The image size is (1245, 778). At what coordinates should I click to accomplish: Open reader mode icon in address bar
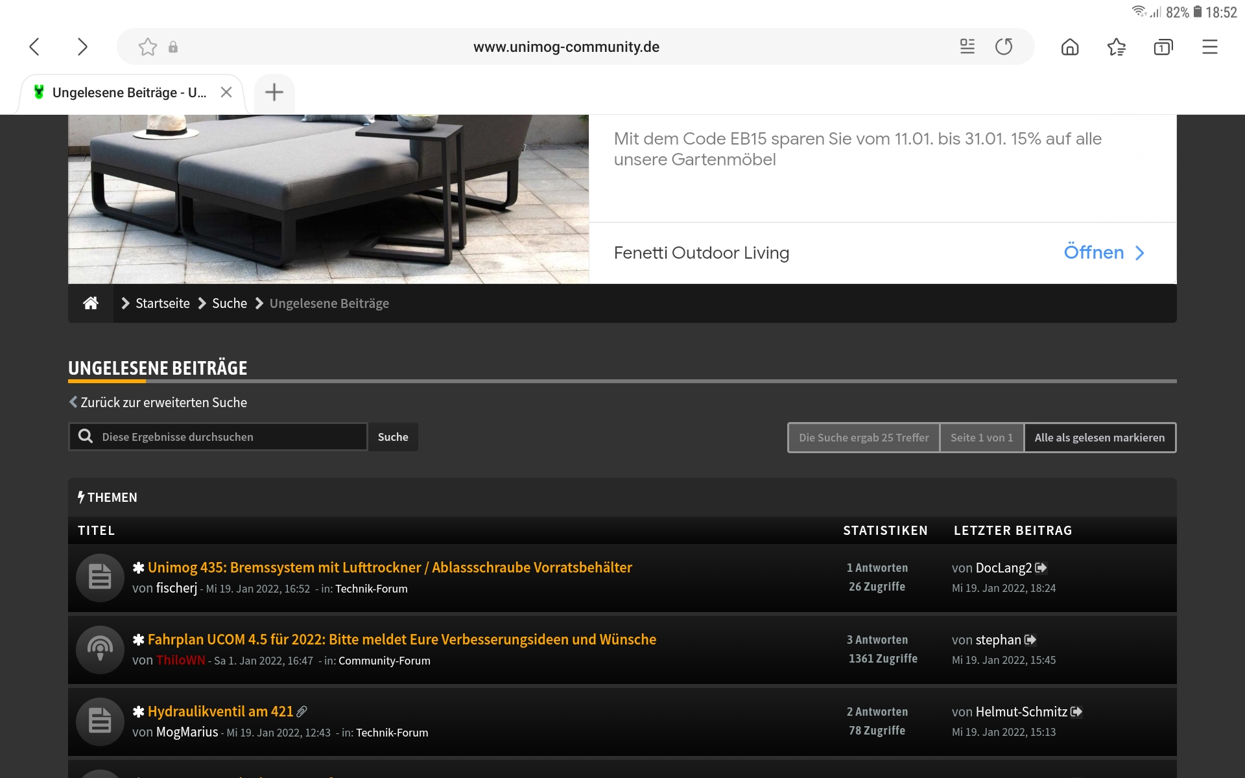tap(967, 47)
